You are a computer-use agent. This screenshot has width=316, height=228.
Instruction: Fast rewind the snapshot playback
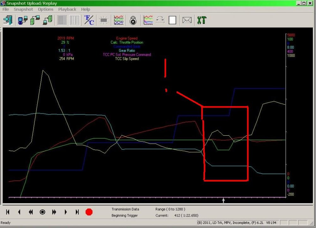(x=31, y=212)
